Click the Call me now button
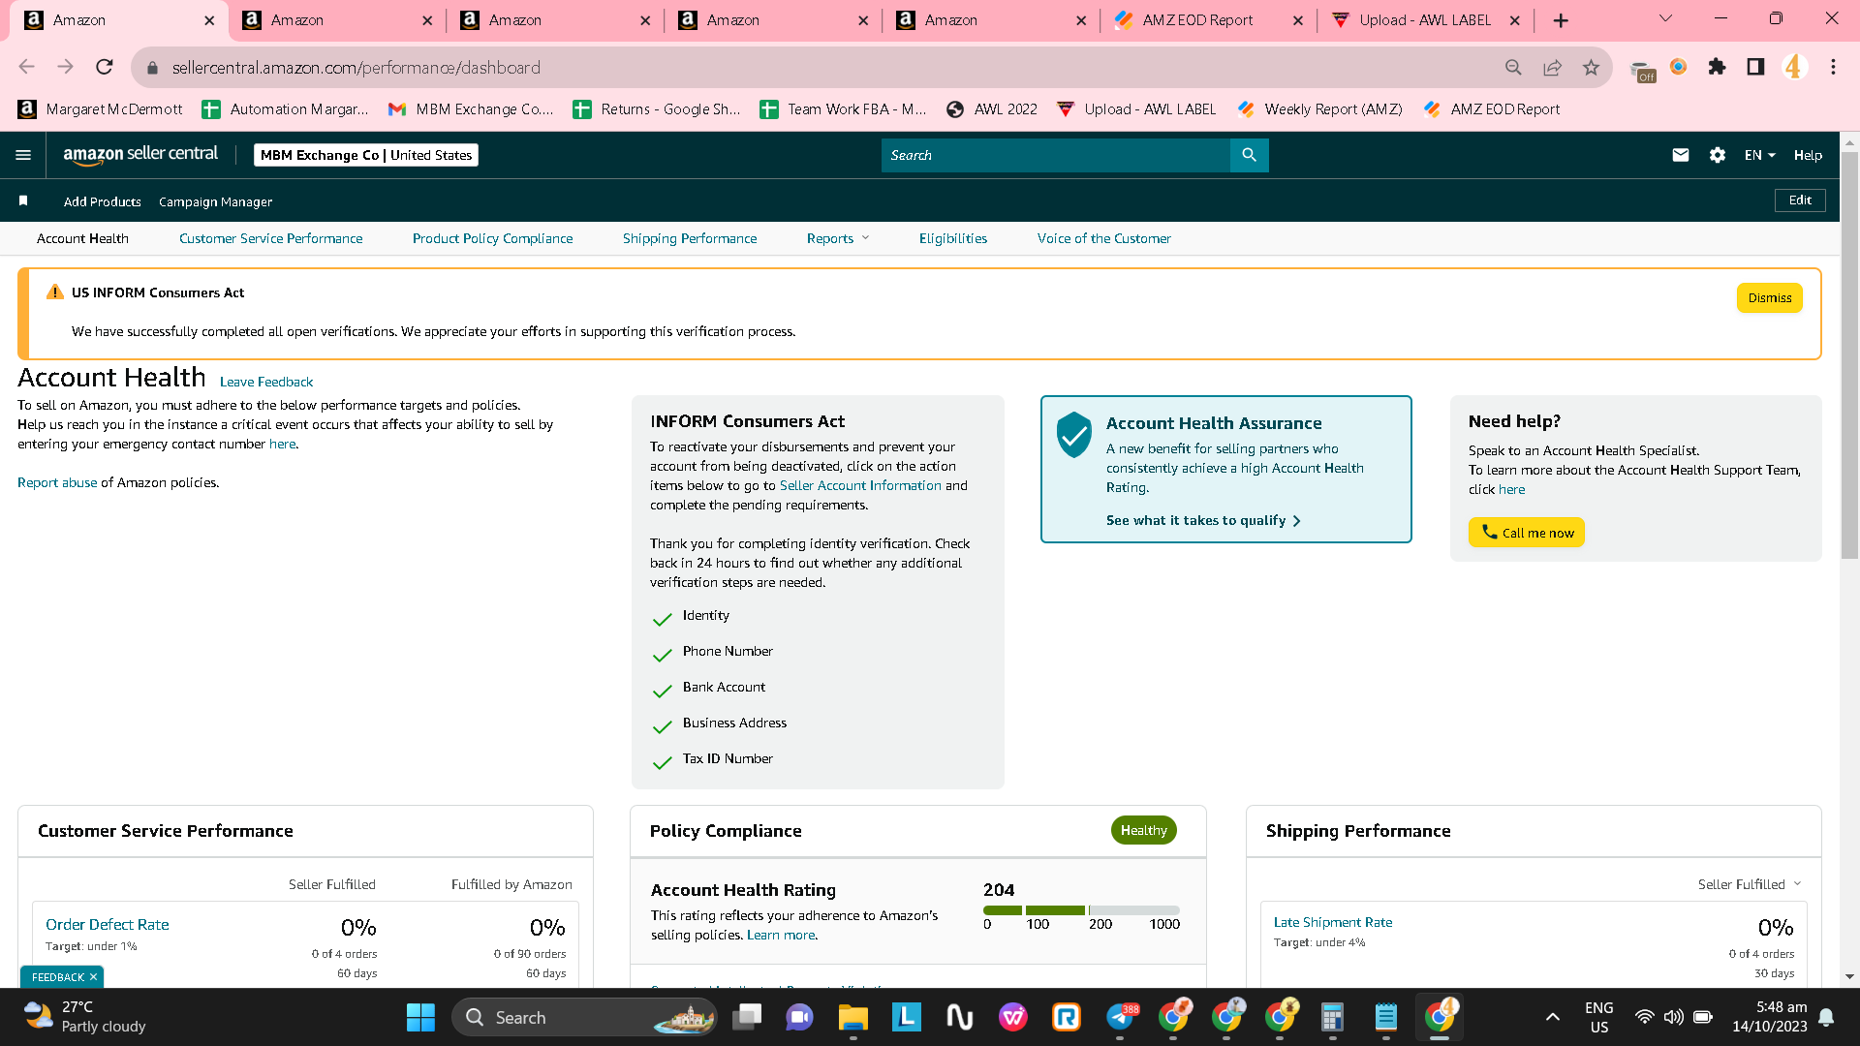This screenshot has width=1860, height=1046. point(1526,533)
